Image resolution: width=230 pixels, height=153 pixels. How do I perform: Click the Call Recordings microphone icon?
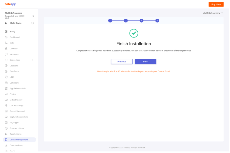coord(6,105)
